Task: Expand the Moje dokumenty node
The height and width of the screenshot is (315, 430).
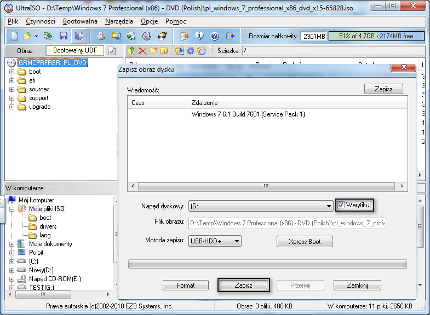Action: (x=12, y=244)
